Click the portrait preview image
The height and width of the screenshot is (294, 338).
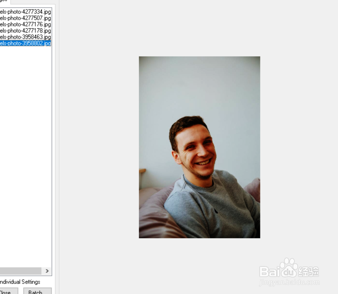coord(199,147)
